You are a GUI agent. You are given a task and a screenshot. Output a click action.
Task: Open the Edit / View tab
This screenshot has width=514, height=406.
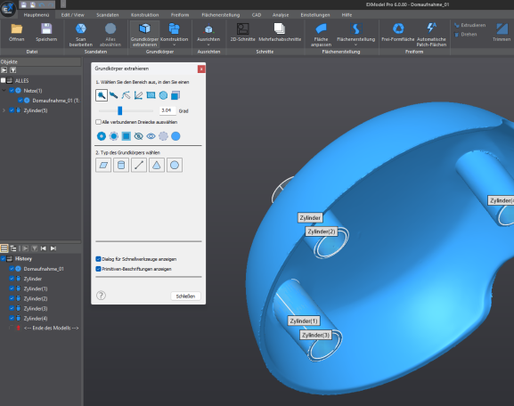point(72,15)
